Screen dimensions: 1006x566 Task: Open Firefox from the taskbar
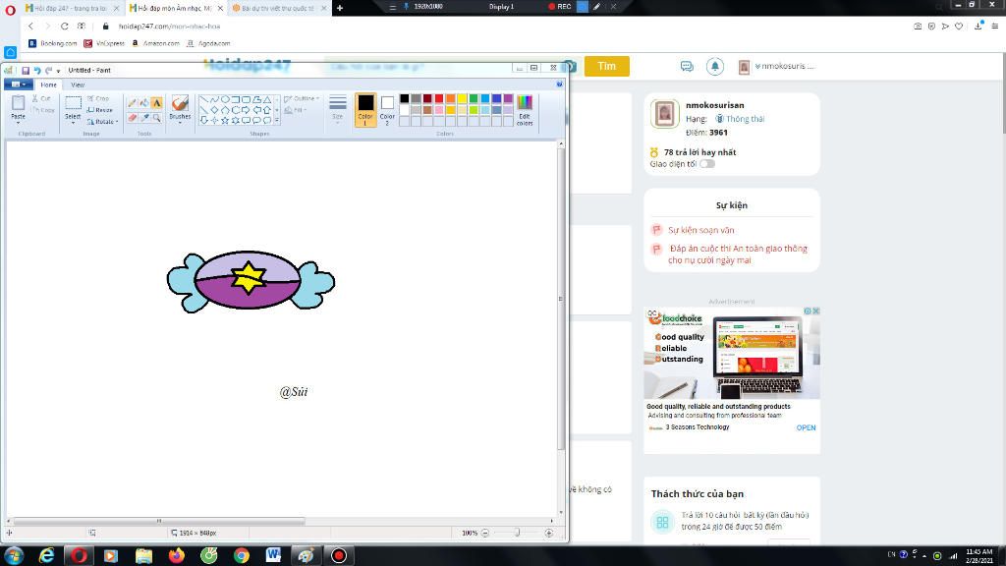coord(177,555)
